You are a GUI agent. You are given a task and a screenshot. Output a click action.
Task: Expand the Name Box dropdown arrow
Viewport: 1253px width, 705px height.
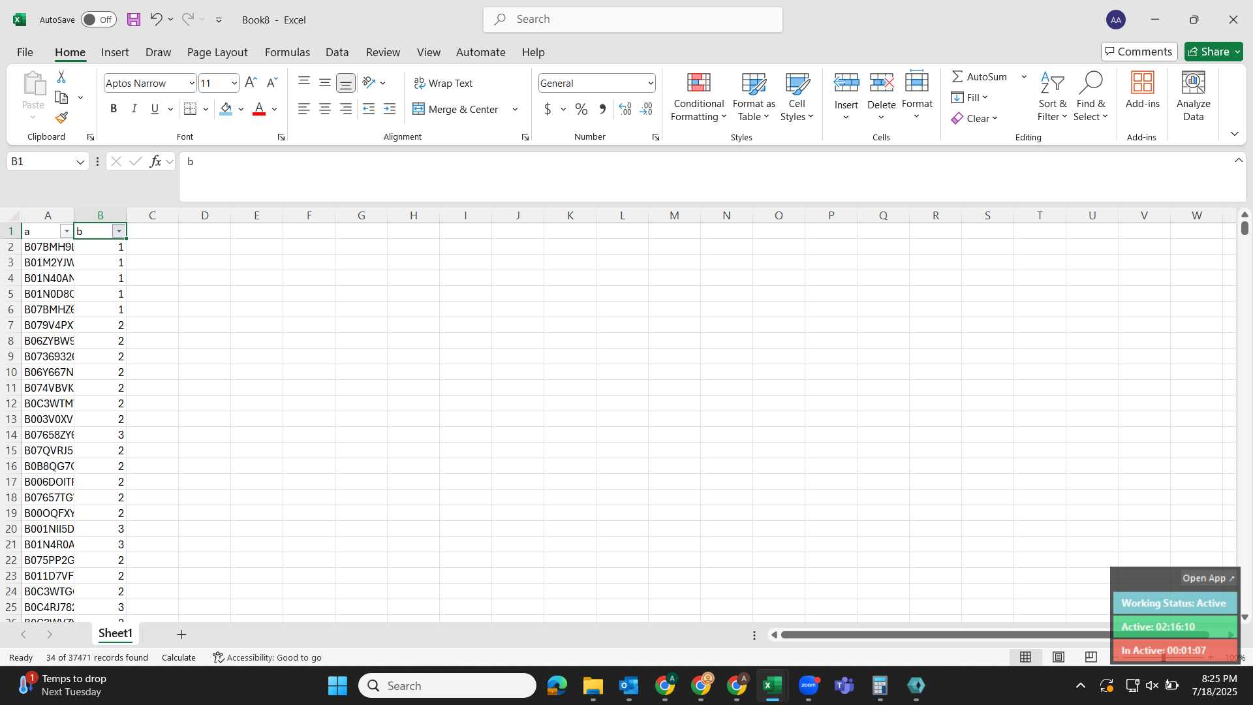pyautogui.click(x=80, y=162)
